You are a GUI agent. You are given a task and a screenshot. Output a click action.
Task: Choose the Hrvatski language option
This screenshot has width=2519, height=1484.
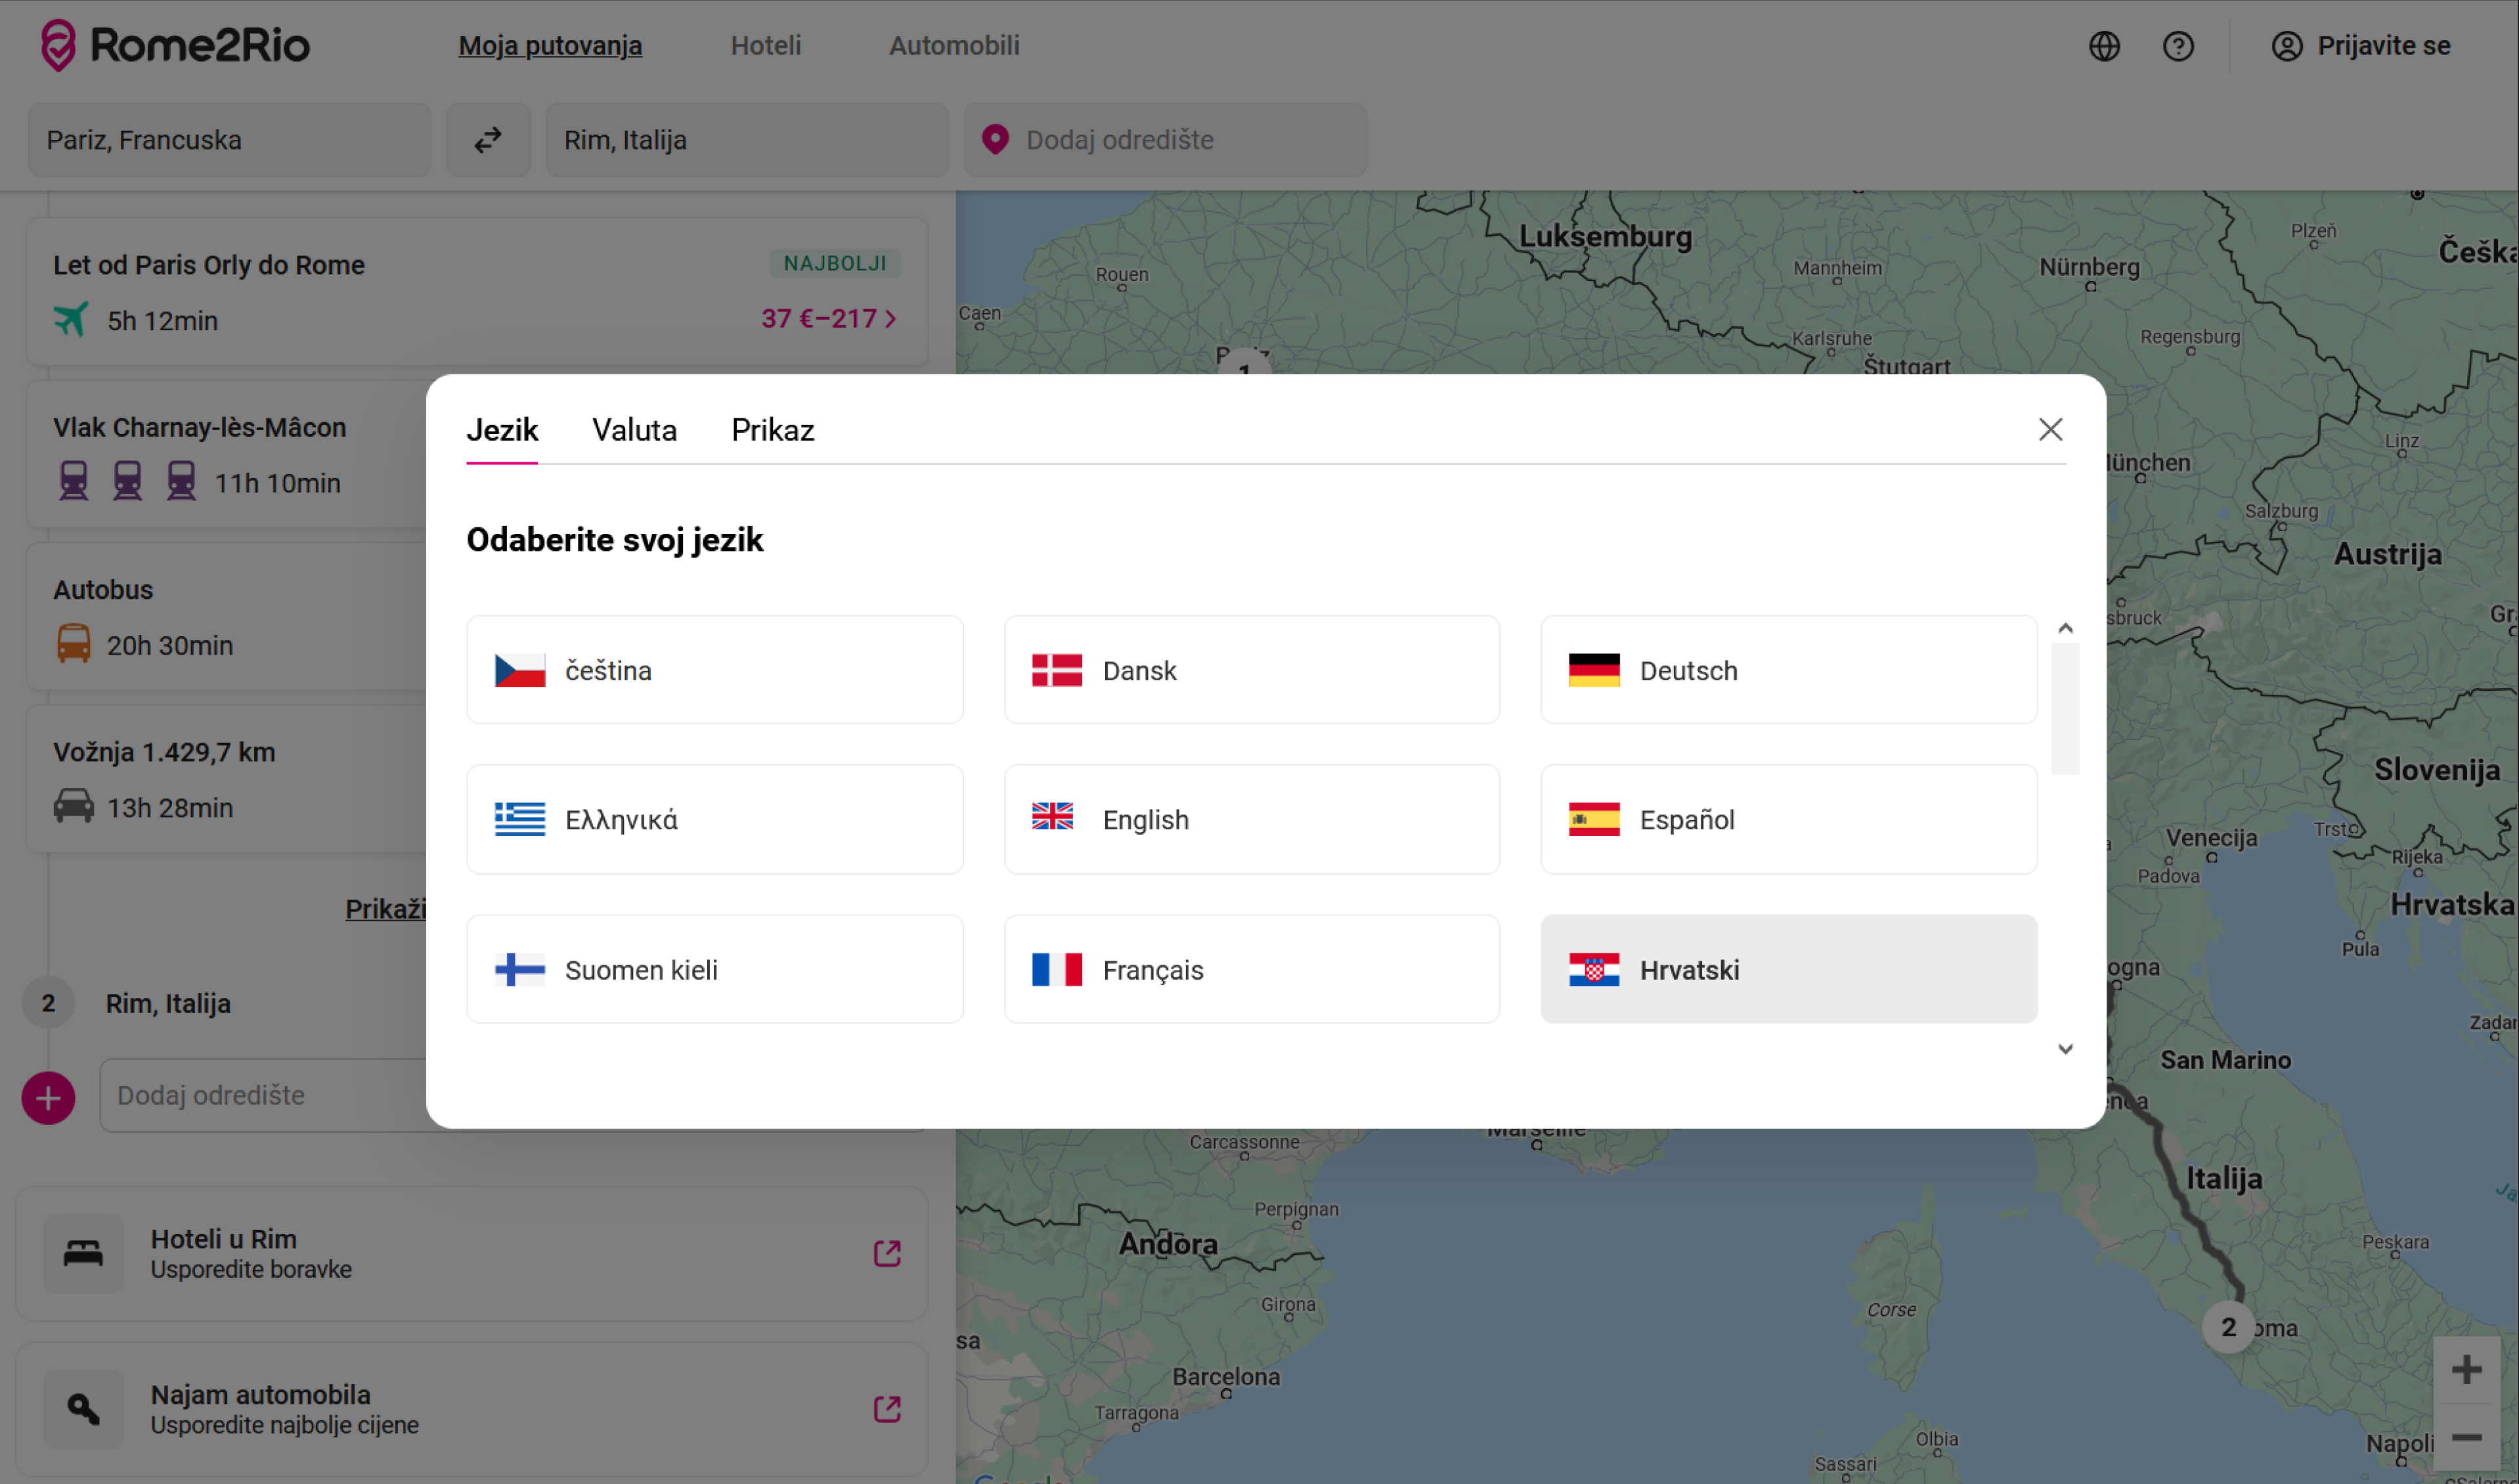point(1788,970)
